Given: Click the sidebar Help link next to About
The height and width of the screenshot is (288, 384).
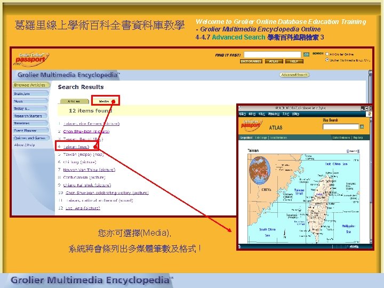Looking at the screenshot, I should (31, 145).
